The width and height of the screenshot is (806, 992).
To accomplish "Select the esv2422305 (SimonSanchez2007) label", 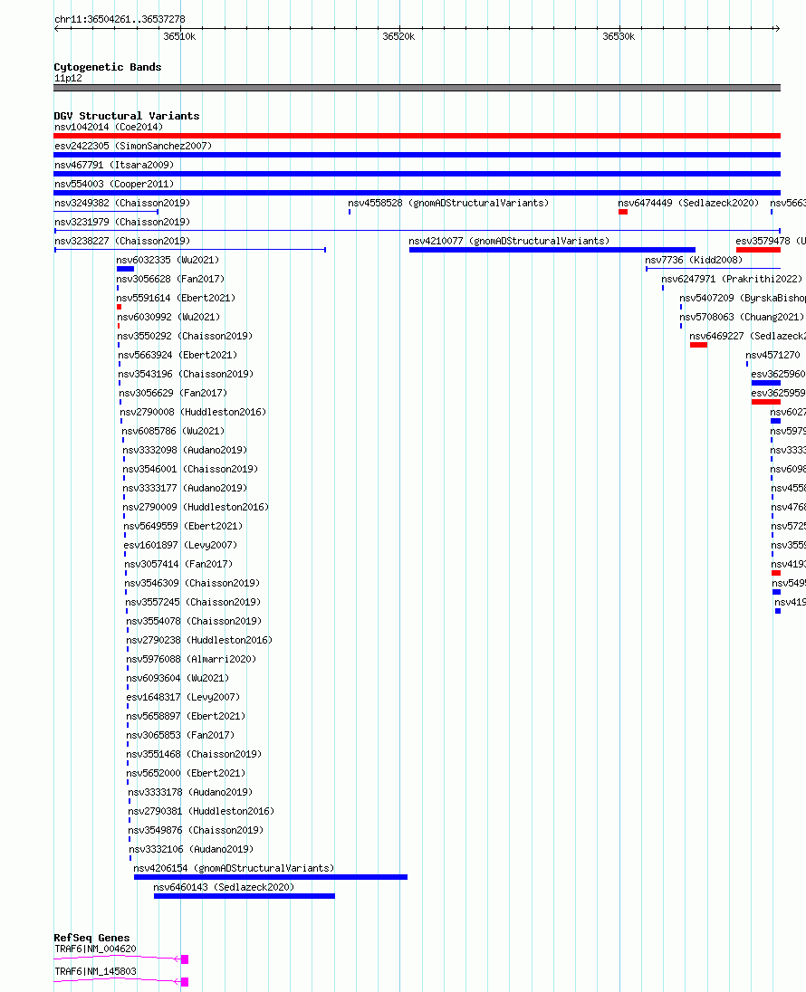I will 133,146.
